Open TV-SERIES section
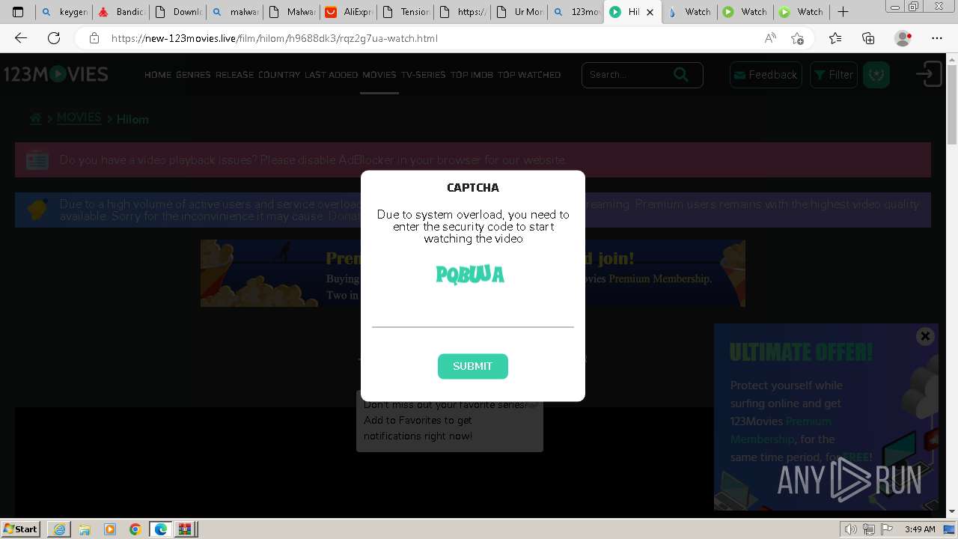The height and width of the screenshot is (539, 958). [424, 75]
